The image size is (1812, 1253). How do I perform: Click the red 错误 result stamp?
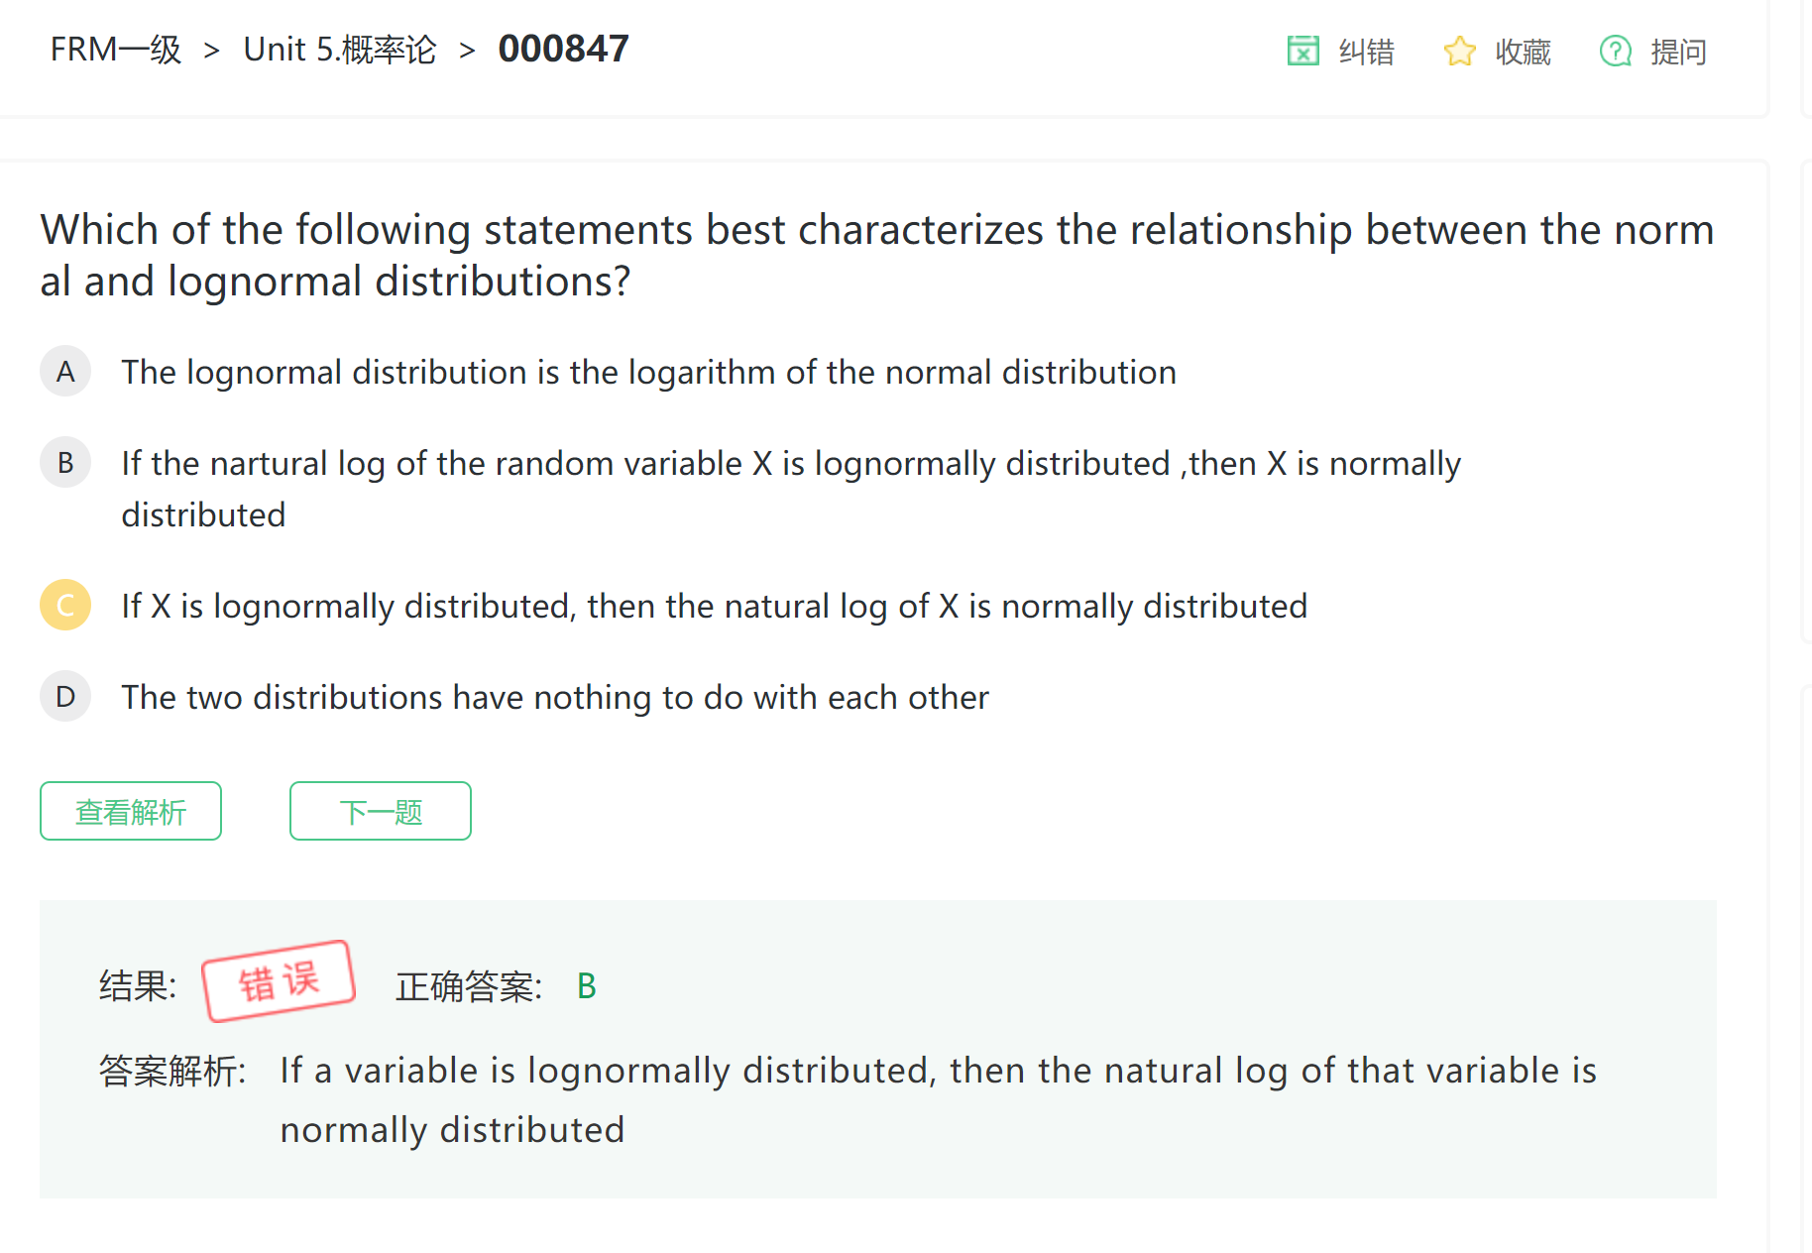279,981
